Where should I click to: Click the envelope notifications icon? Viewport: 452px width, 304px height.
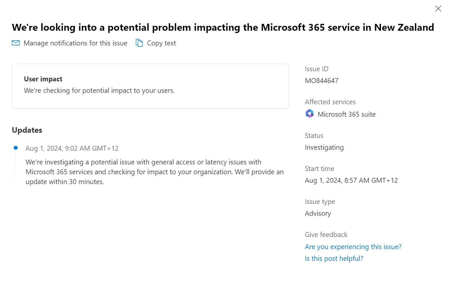coord(16,43)
